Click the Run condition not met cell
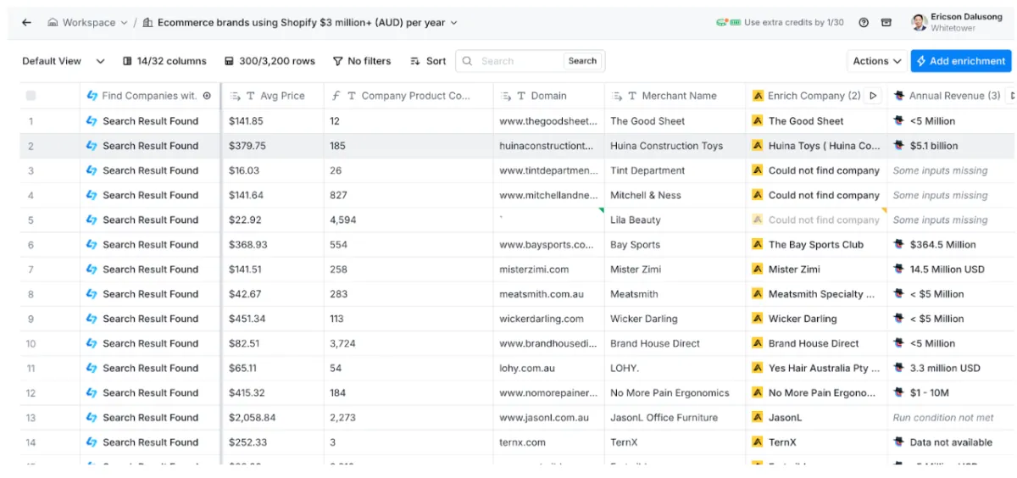 pos(951,418)
